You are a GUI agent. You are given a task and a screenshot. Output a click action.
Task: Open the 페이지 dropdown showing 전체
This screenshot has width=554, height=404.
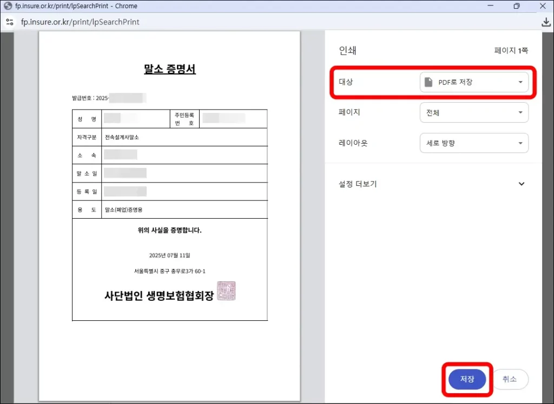tap(474, 112)
